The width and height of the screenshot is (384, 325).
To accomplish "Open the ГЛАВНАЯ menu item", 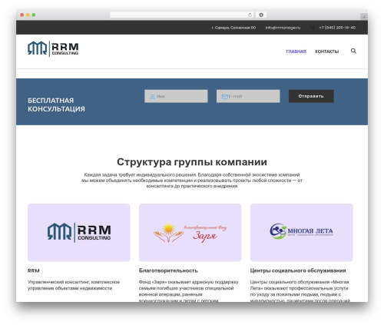I will click(296, 51).
